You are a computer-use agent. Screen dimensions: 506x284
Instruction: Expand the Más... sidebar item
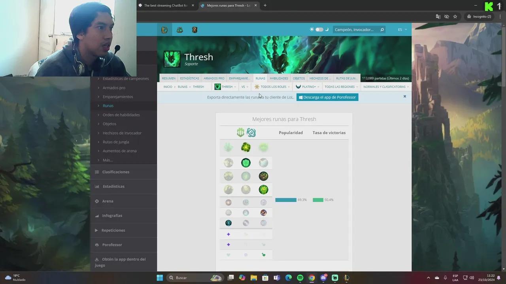pos(108,160)
